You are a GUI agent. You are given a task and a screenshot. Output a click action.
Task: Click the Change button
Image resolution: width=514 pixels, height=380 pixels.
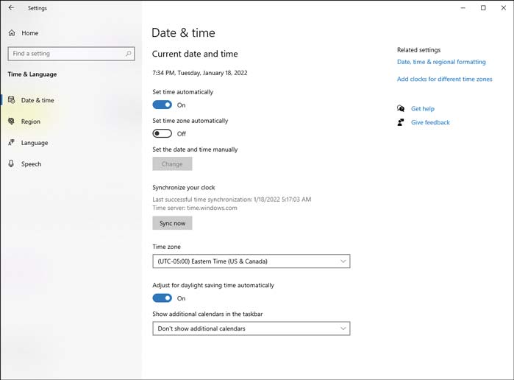(172, 164)
